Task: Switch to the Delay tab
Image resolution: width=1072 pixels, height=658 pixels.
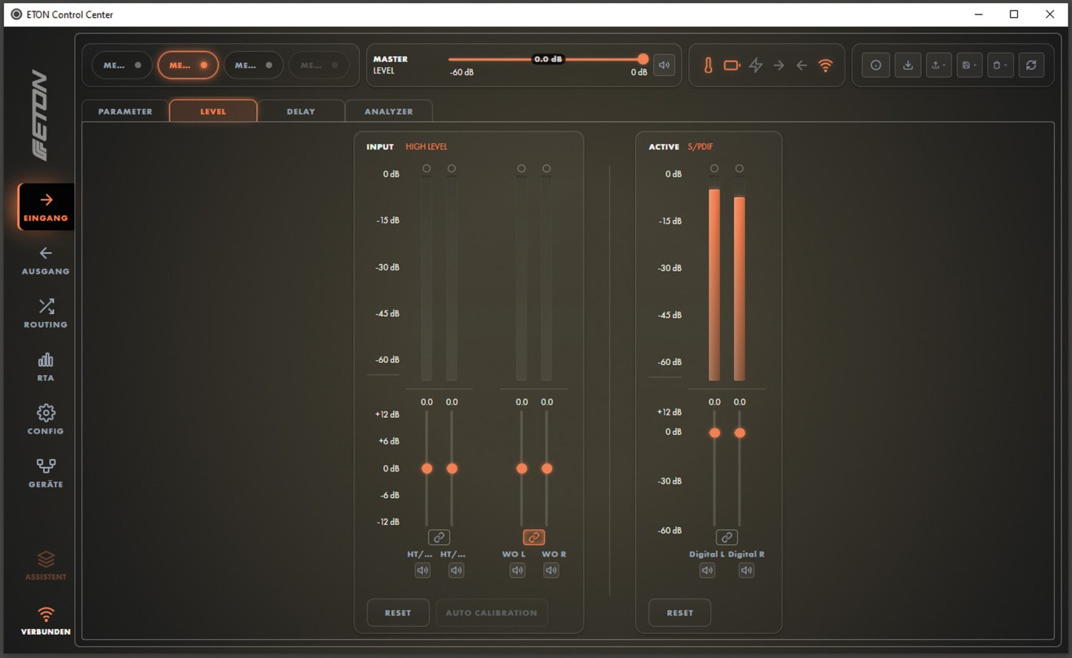Action: pyautogui.click(x=301, y=111)
